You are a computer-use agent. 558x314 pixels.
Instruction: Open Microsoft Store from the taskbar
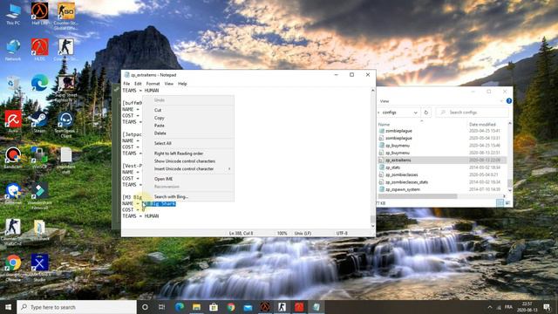(214, 307)
